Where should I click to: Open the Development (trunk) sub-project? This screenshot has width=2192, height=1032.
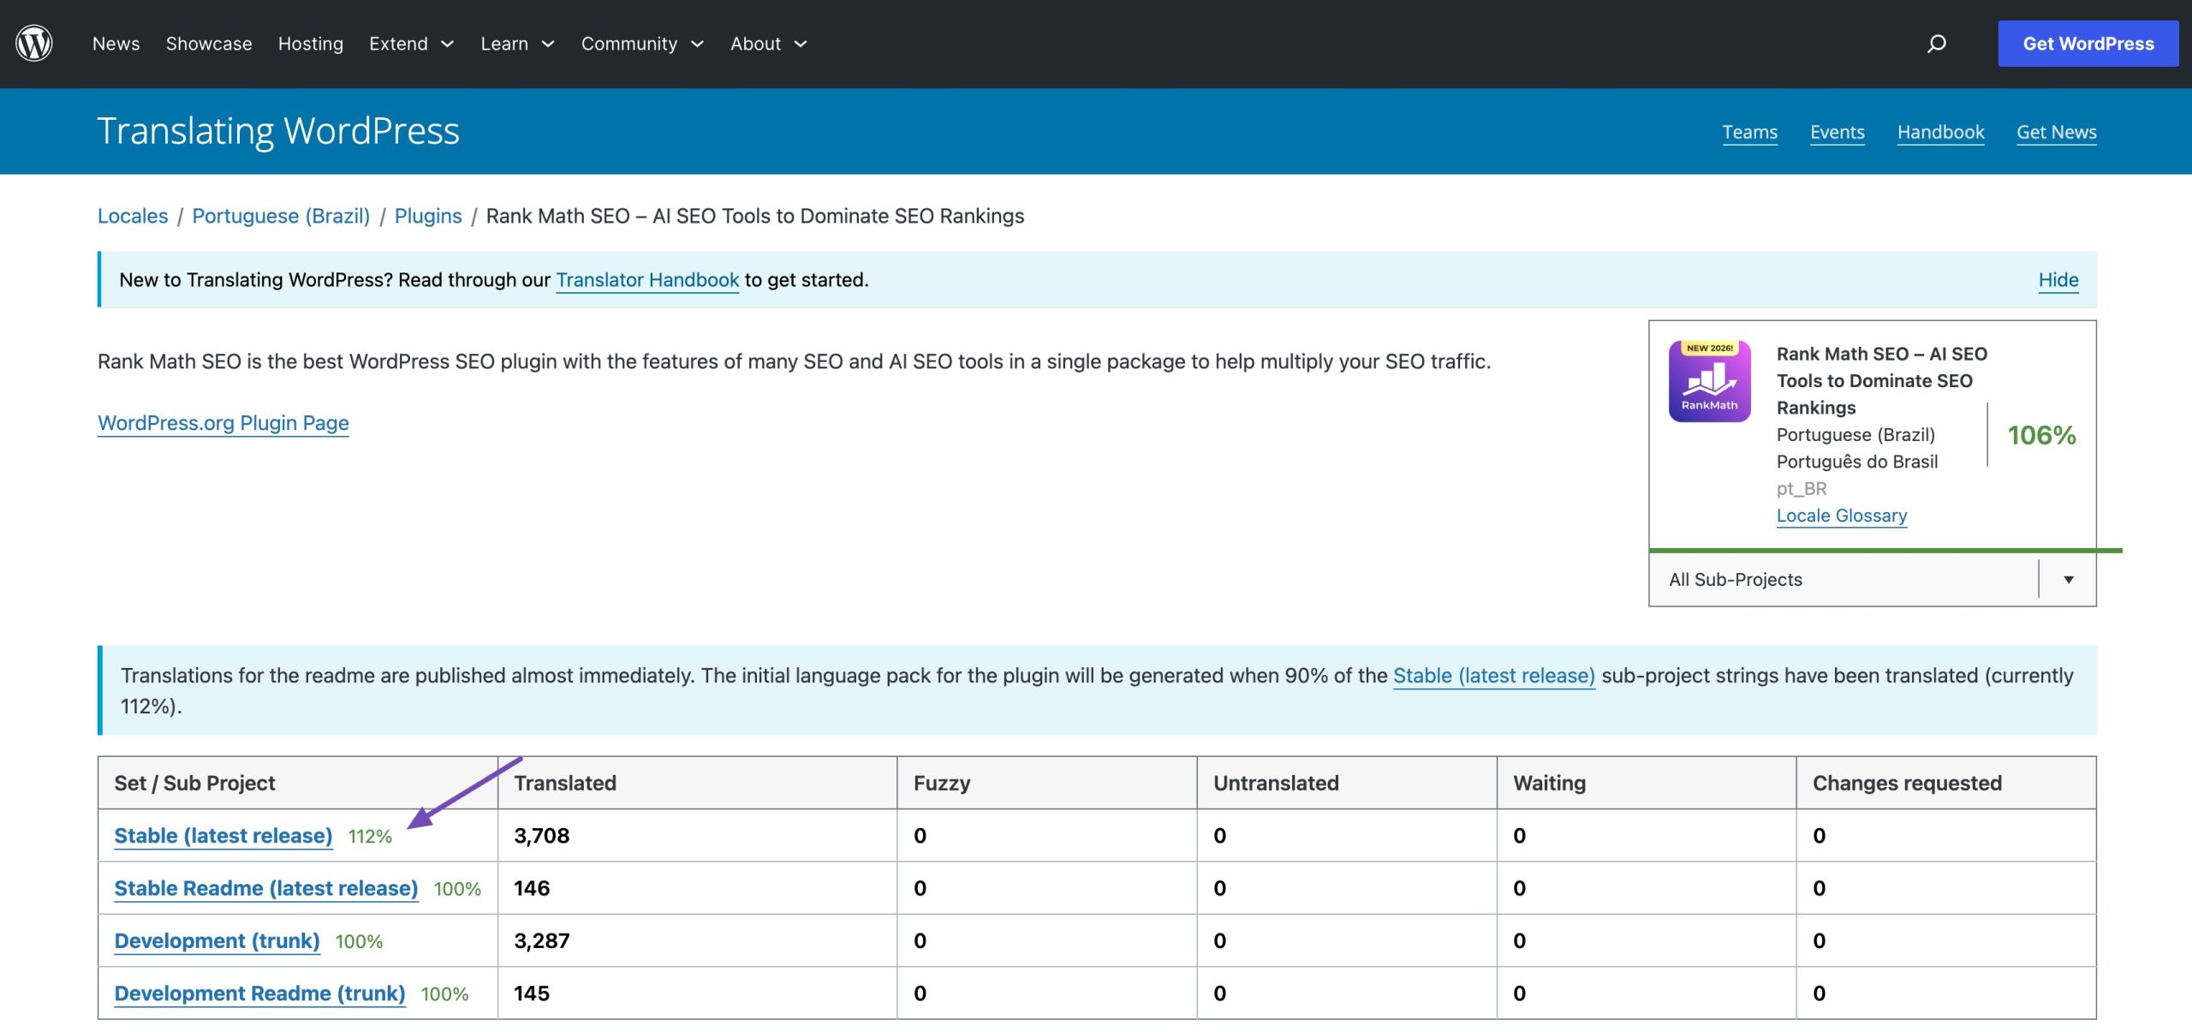[x=217, y=940]
